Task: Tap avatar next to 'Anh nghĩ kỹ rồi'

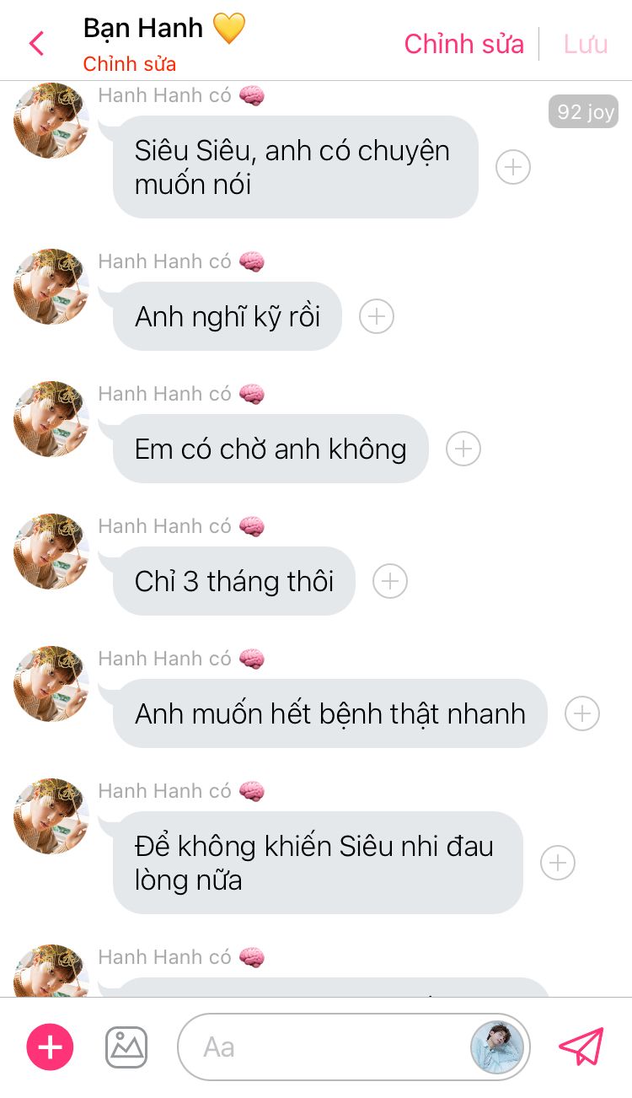Action: pos(51,287)
